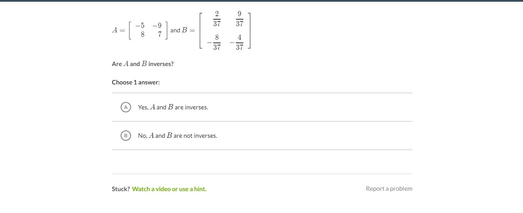Click the 'Choose 1 answer:' heading

136,82
